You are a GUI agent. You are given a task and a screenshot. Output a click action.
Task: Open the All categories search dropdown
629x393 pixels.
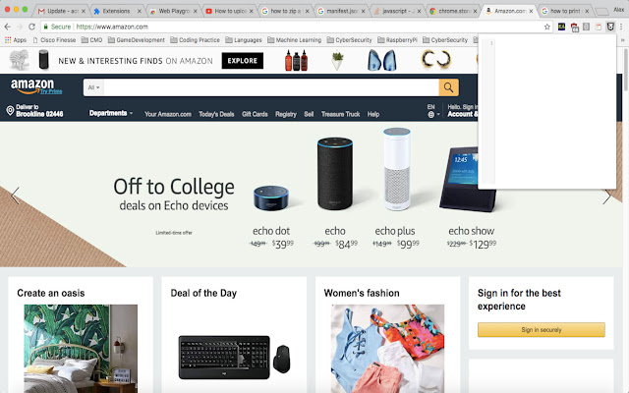pyautogui.click(x=93, y=87)
